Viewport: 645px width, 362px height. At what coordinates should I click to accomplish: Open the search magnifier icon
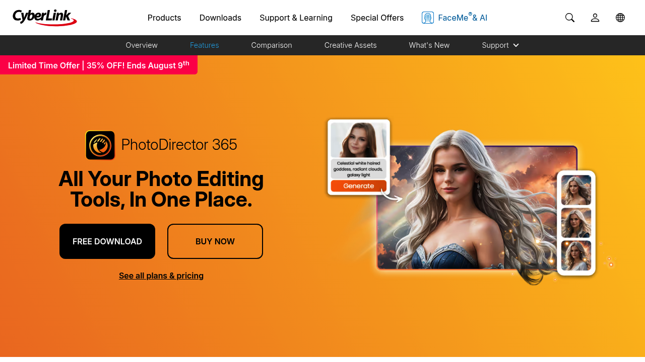coord(570,18)
